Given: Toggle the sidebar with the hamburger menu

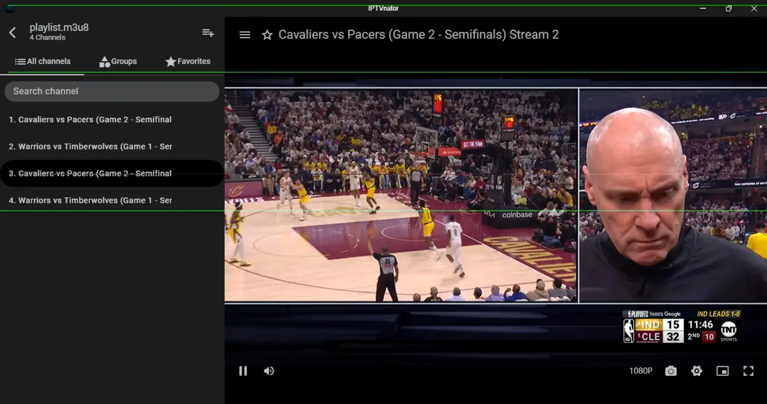Looking at the screenshot, I should 244,35.
